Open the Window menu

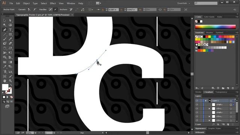pos(71,3)
